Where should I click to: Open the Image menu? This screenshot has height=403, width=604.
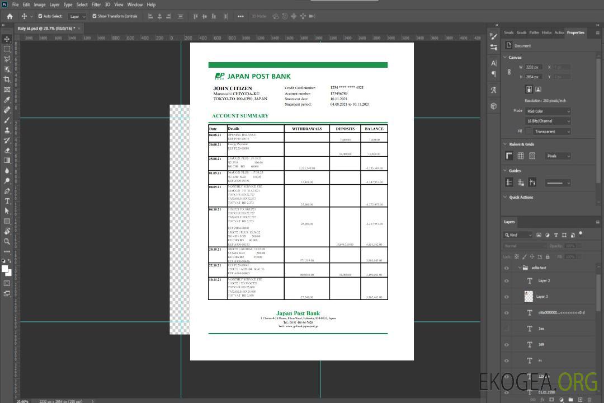point(39,4)
